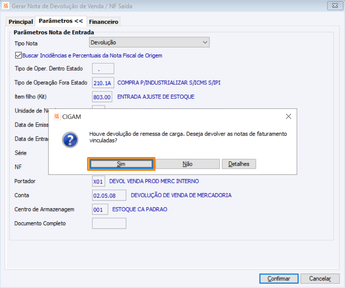Click the Série label
This screenshot has width=345, height=288.
[20, 153]
